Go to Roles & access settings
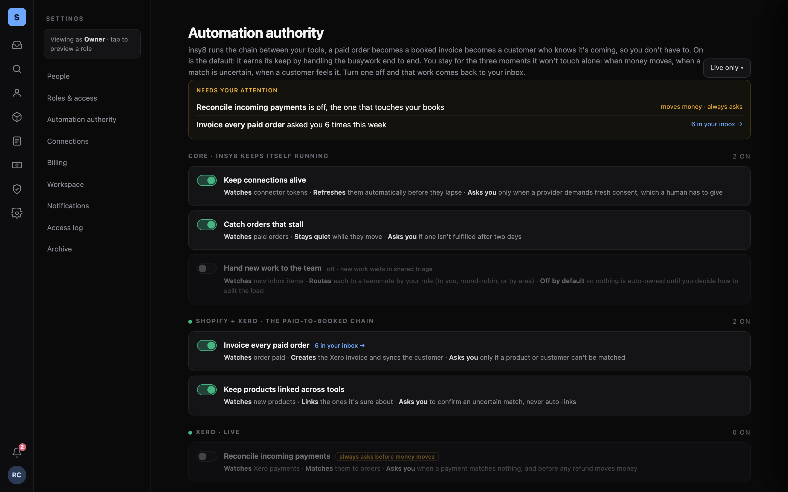 (x=72, y=98)
